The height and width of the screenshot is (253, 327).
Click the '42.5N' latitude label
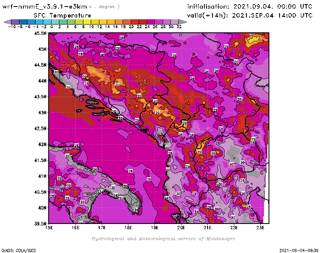click(x=40, y=129)
